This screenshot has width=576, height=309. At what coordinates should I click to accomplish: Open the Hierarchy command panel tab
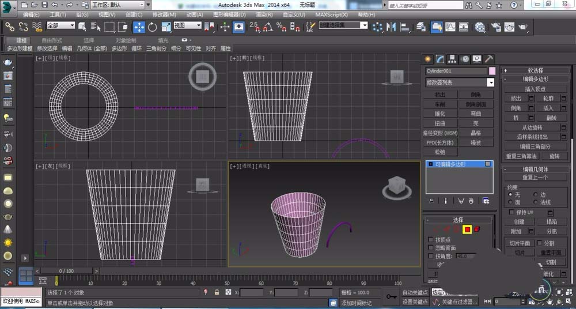point(452,59)
